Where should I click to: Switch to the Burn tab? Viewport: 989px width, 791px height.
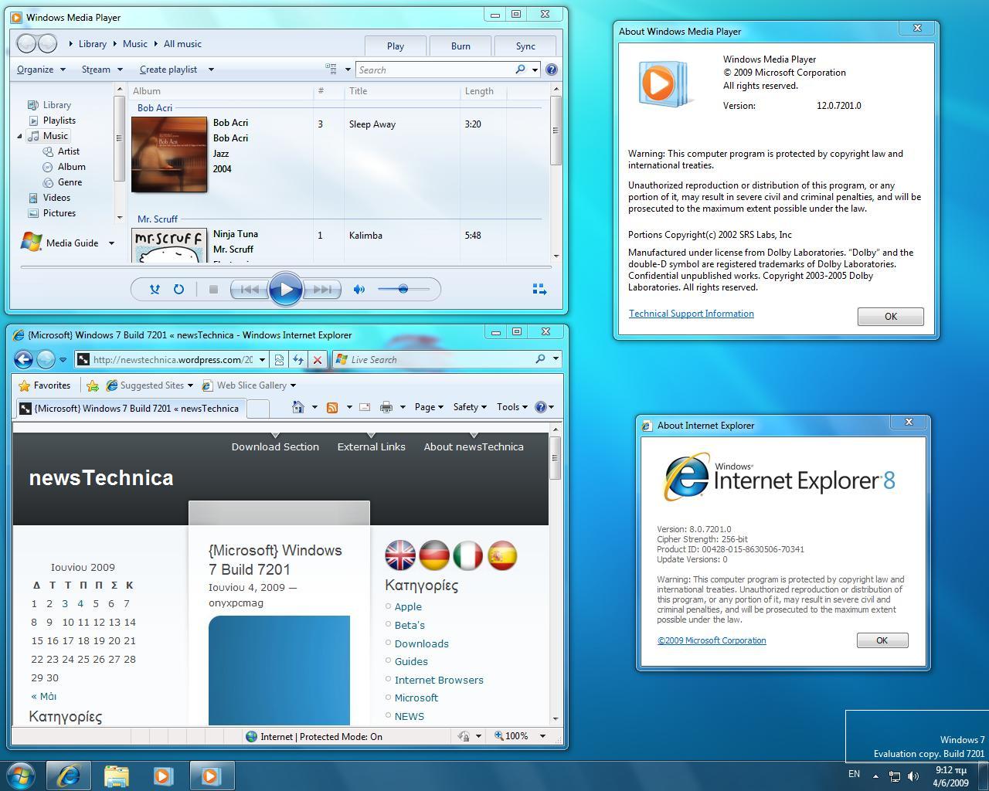click(460, 46)
